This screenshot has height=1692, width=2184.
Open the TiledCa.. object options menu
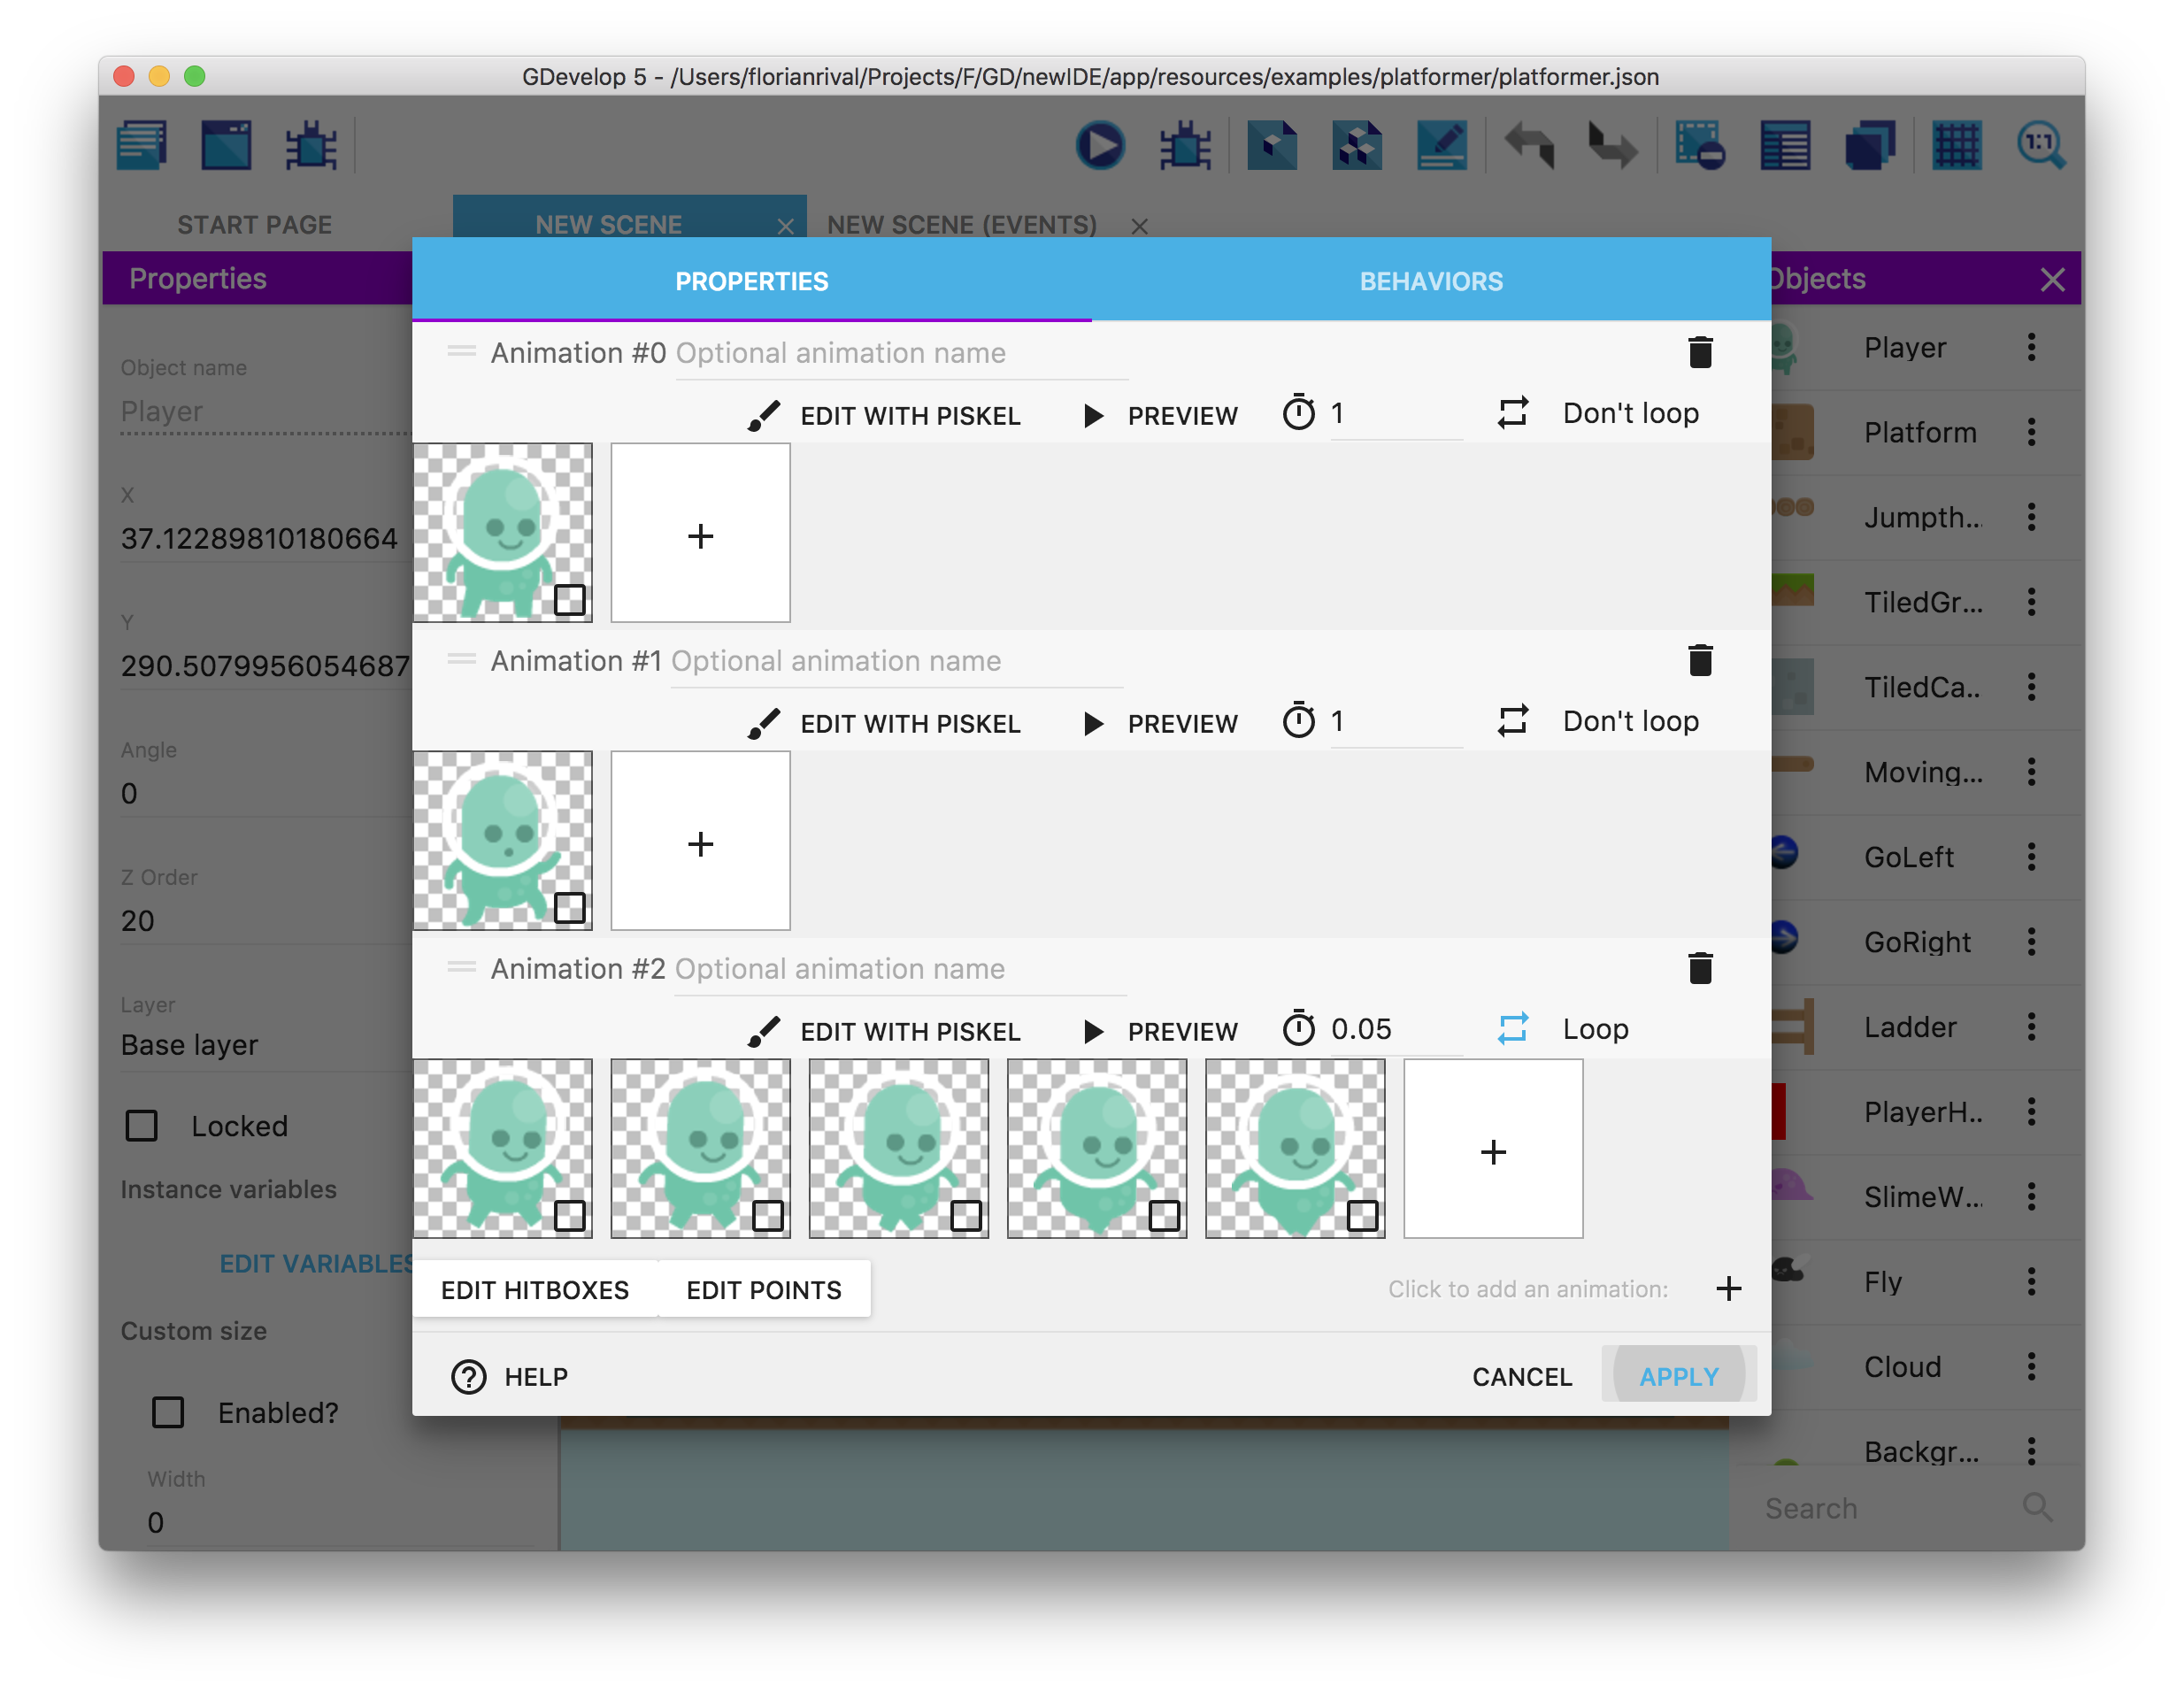(2031, 687)
